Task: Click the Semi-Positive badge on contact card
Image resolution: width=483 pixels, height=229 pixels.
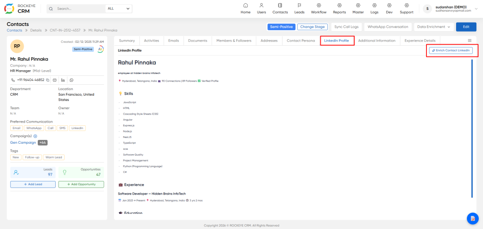Action: point(83,49)
